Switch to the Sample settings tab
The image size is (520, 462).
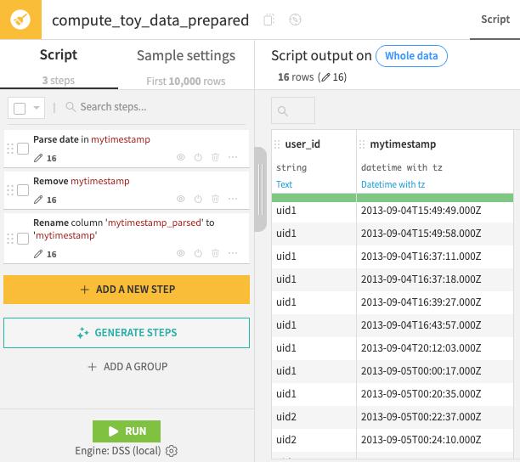(186, 56)
